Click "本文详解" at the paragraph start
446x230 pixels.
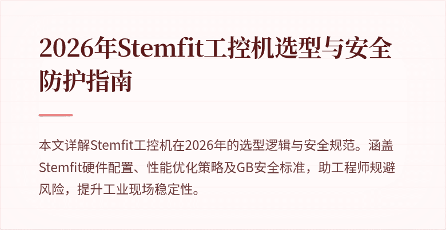(x=64, y=146)
